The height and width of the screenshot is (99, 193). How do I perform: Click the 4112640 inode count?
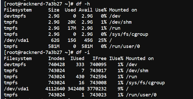click(x=55, y=89)
